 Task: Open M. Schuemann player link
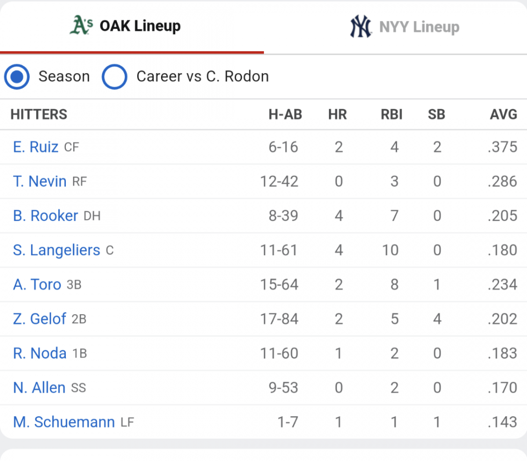pyautogui.click(x=64, y=422)
